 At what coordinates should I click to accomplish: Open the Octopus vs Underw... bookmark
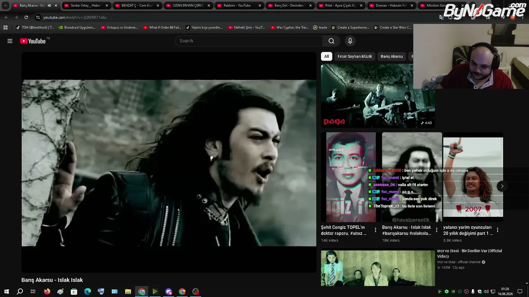point(119,28)
